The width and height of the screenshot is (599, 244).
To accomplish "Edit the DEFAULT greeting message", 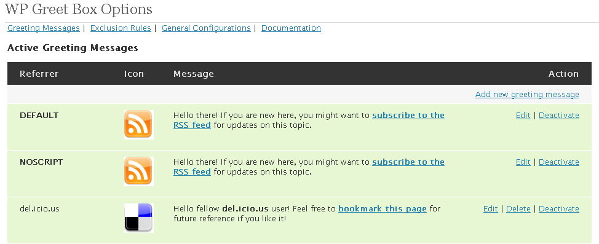I will (523, 116).
